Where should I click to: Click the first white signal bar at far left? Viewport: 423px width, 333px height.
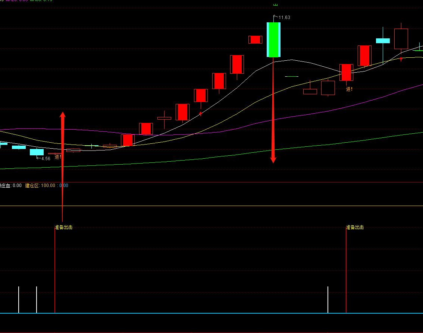pos(19,299)
